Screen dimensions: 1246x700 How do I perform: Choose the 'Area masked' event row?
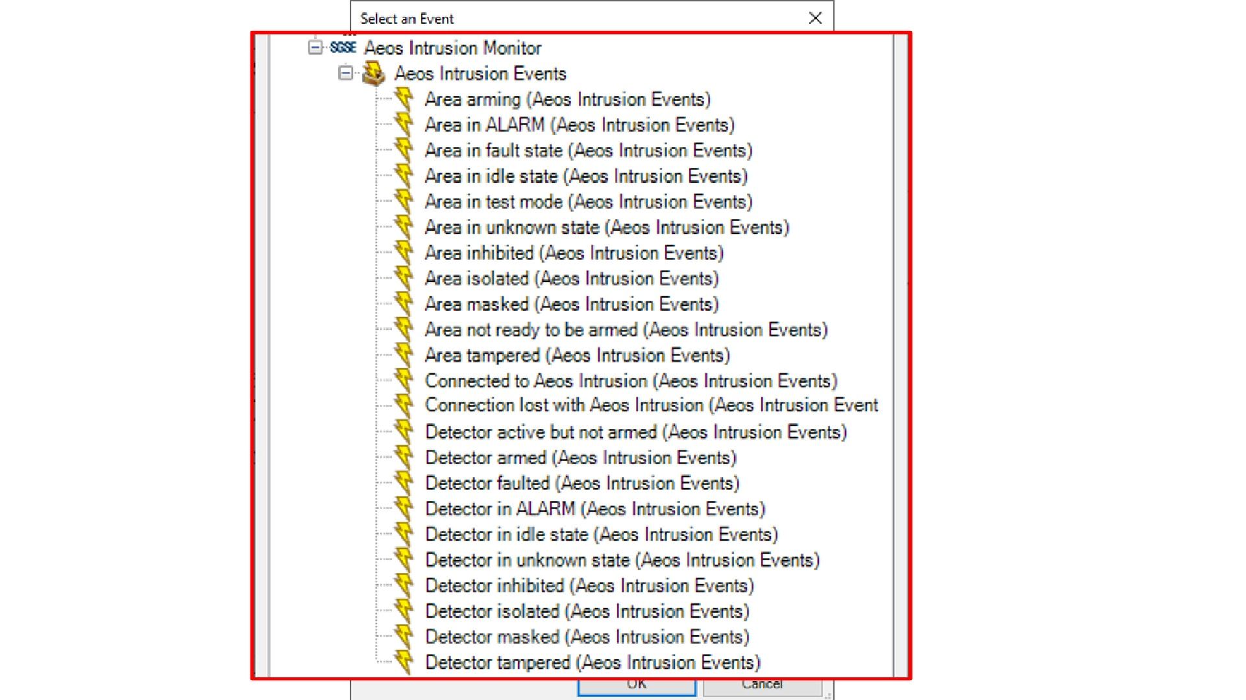572,304
